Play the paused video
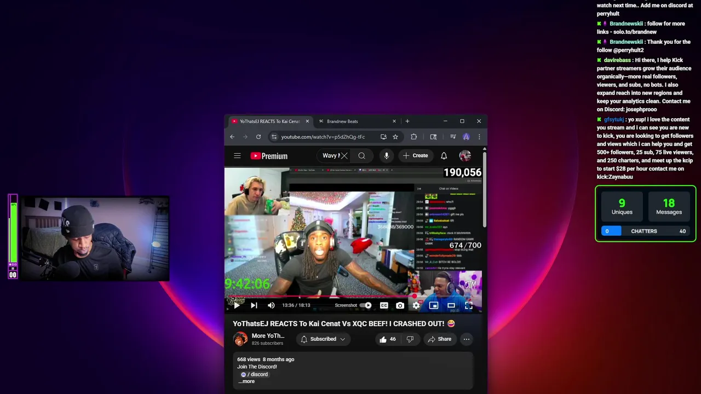The image size is (701, 394). point(237,305)
